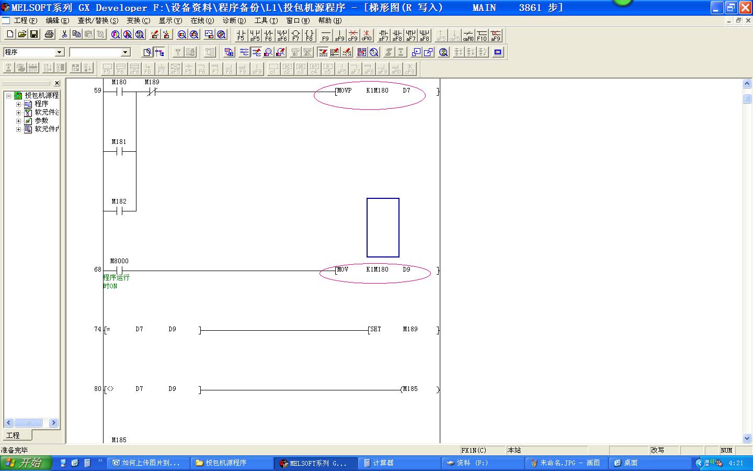The width and height of the screenshot is (753, 471).
Task: Open the 工具(T) menu
Action: [266, 21]
